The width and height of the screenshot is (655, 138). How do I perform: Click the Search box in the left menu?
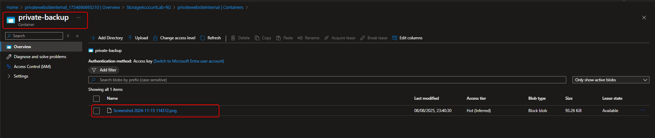point(34,36)
